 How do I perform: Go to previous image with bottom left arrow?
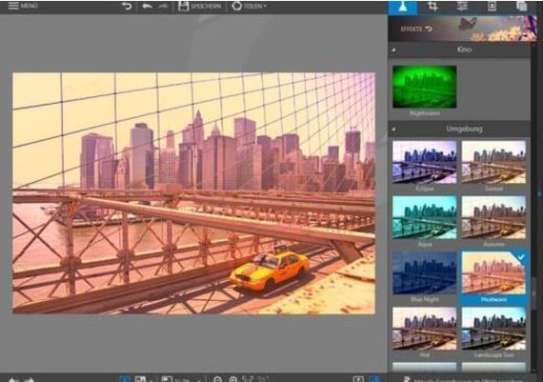(x=13, y=379)
